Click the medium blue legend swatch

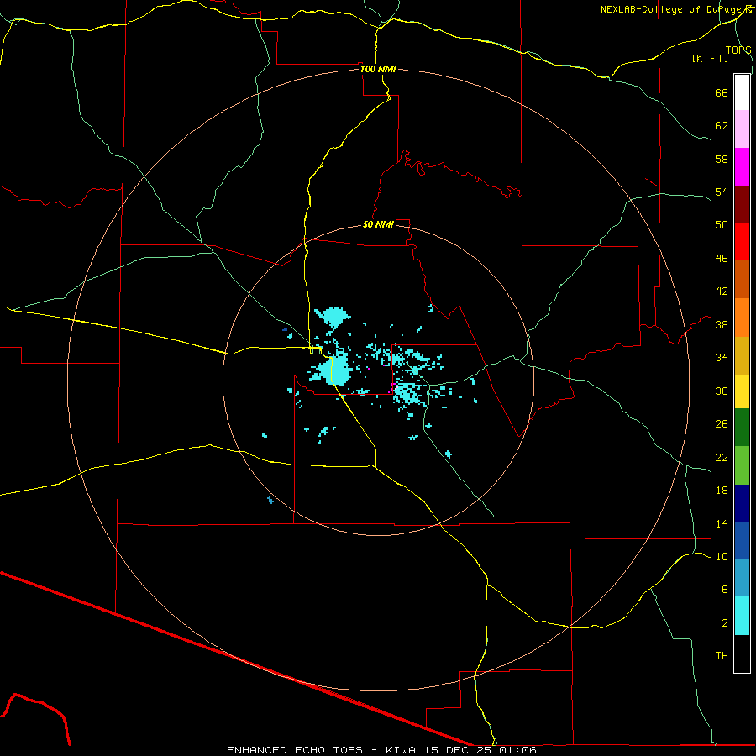742,540
